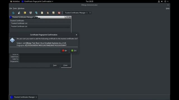The height and width of the screenshot is (100, 179).
Task: Click the white document-with-lock toolbar icon
Action: [x=19, y=13]
